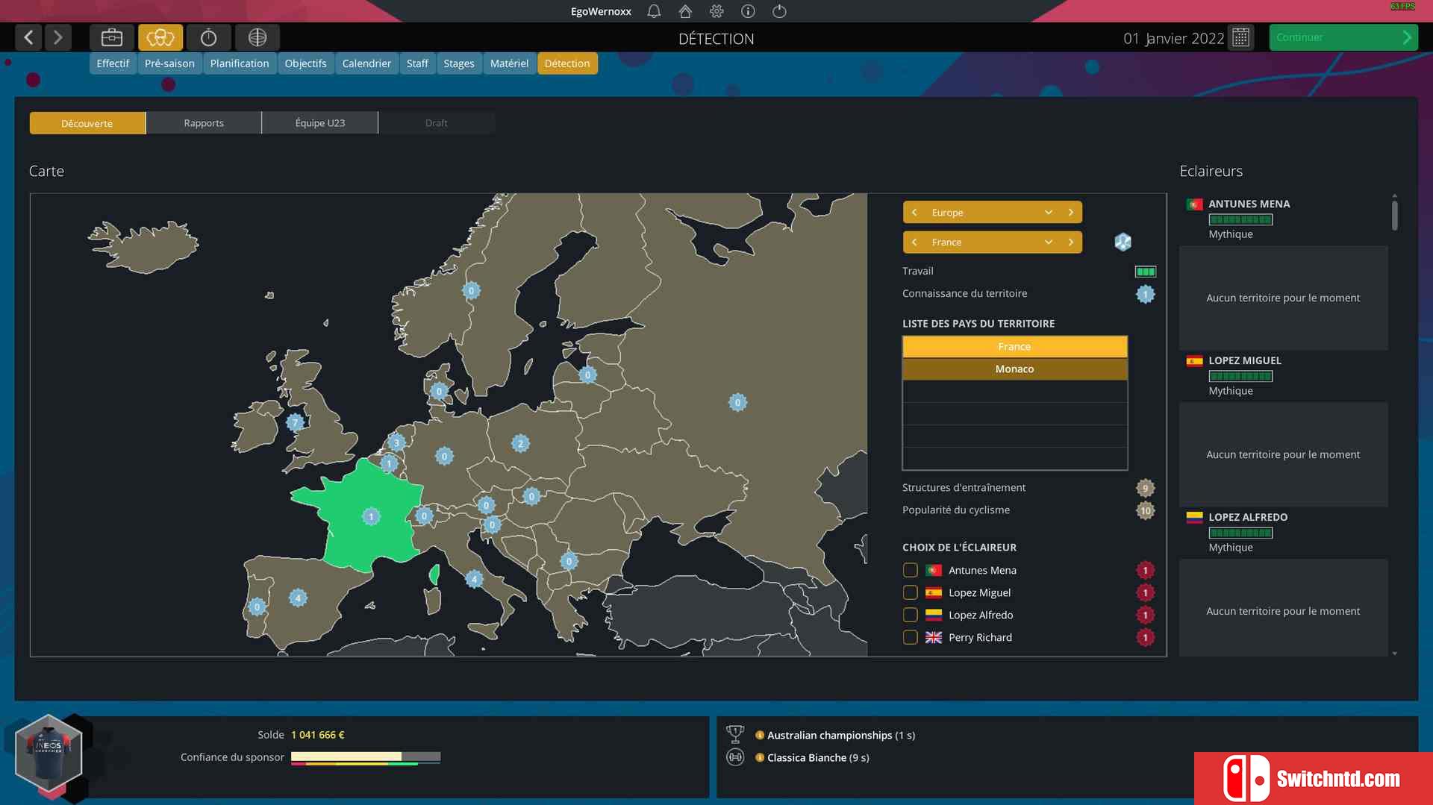Image resolution: width=1433 pixels, height=805 pixels.
Task: Open the globe world menu icon
Action: click(x=257, y=37)
